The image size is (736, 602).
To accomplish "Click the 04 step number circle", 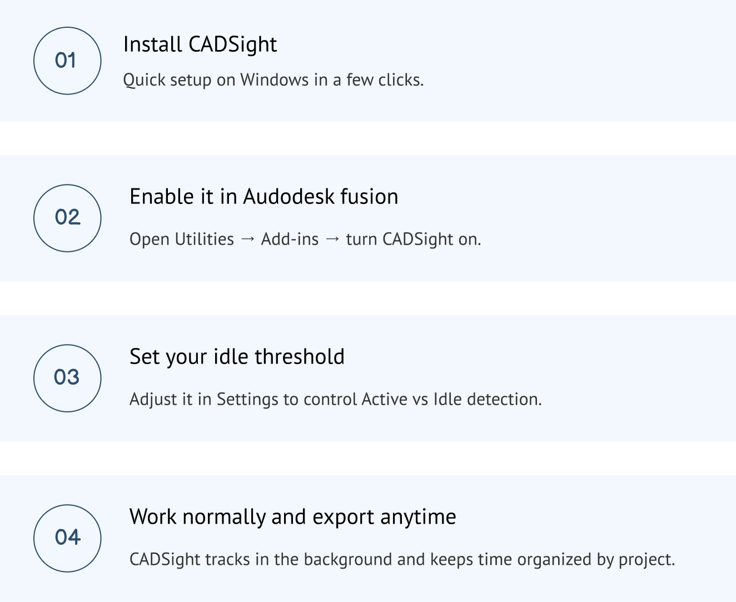I will [67, 538].
